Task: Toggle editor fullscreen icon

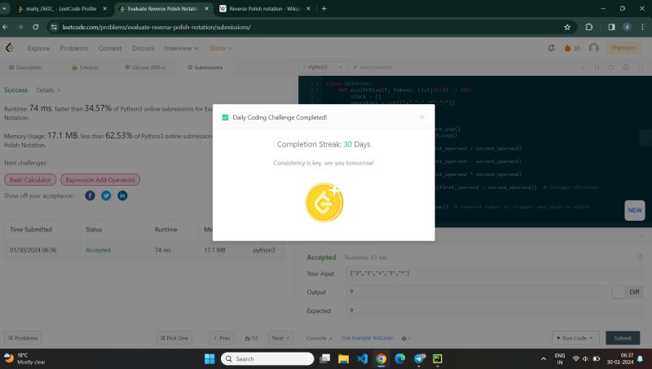Action: 641,68
